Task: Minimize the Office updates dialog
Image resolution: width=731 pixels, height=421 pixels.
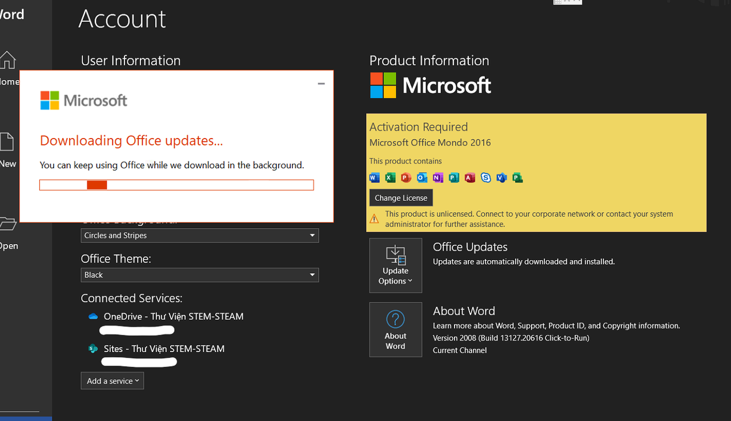Action: tap(321, 83)
